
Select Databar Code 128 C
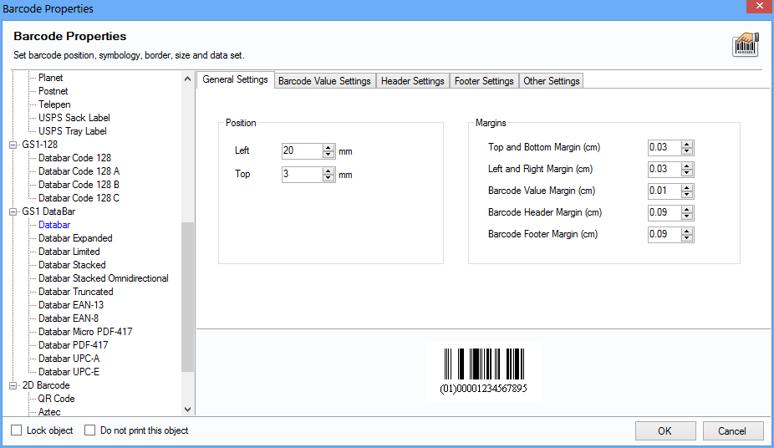click(79, 198)
